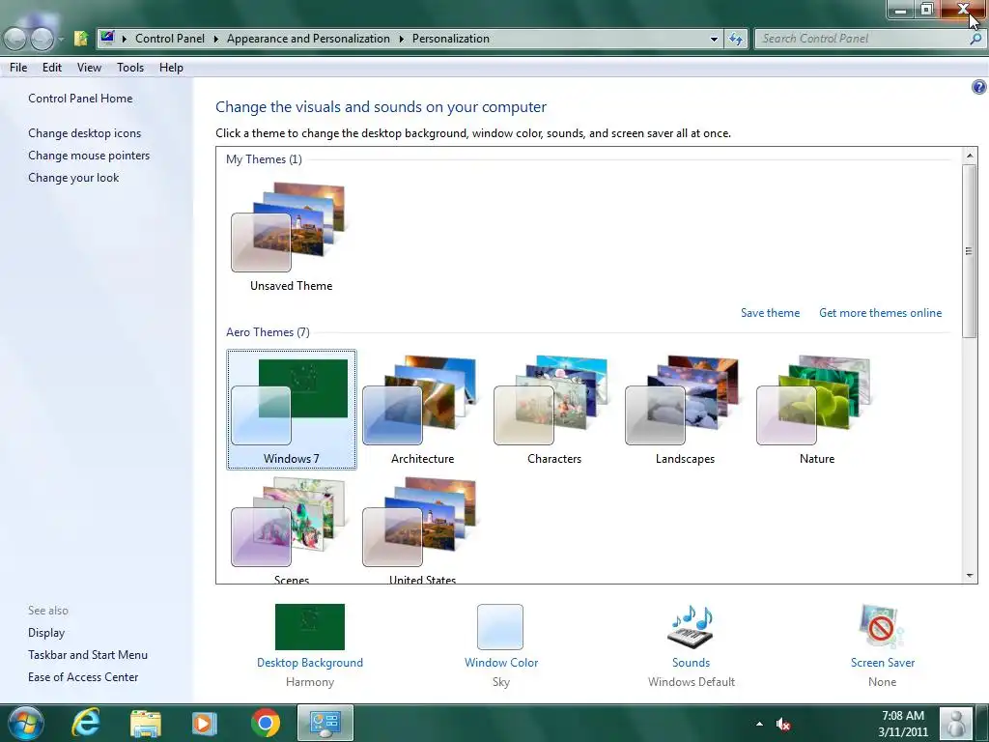Open the View menu

point(89,68)
